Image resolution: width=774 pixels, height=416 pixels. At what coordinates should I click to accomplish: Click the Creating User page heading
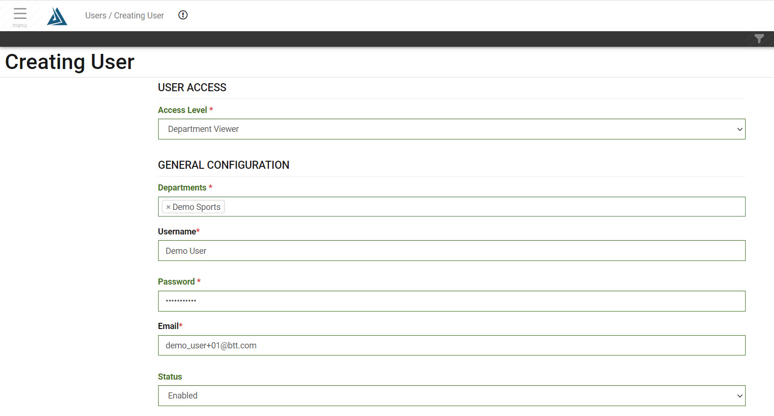click(x=70, y=62)
